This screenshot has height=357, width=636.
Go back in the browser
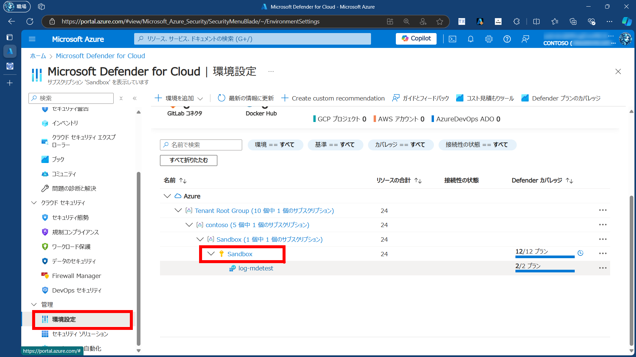(x=12, y=21)
